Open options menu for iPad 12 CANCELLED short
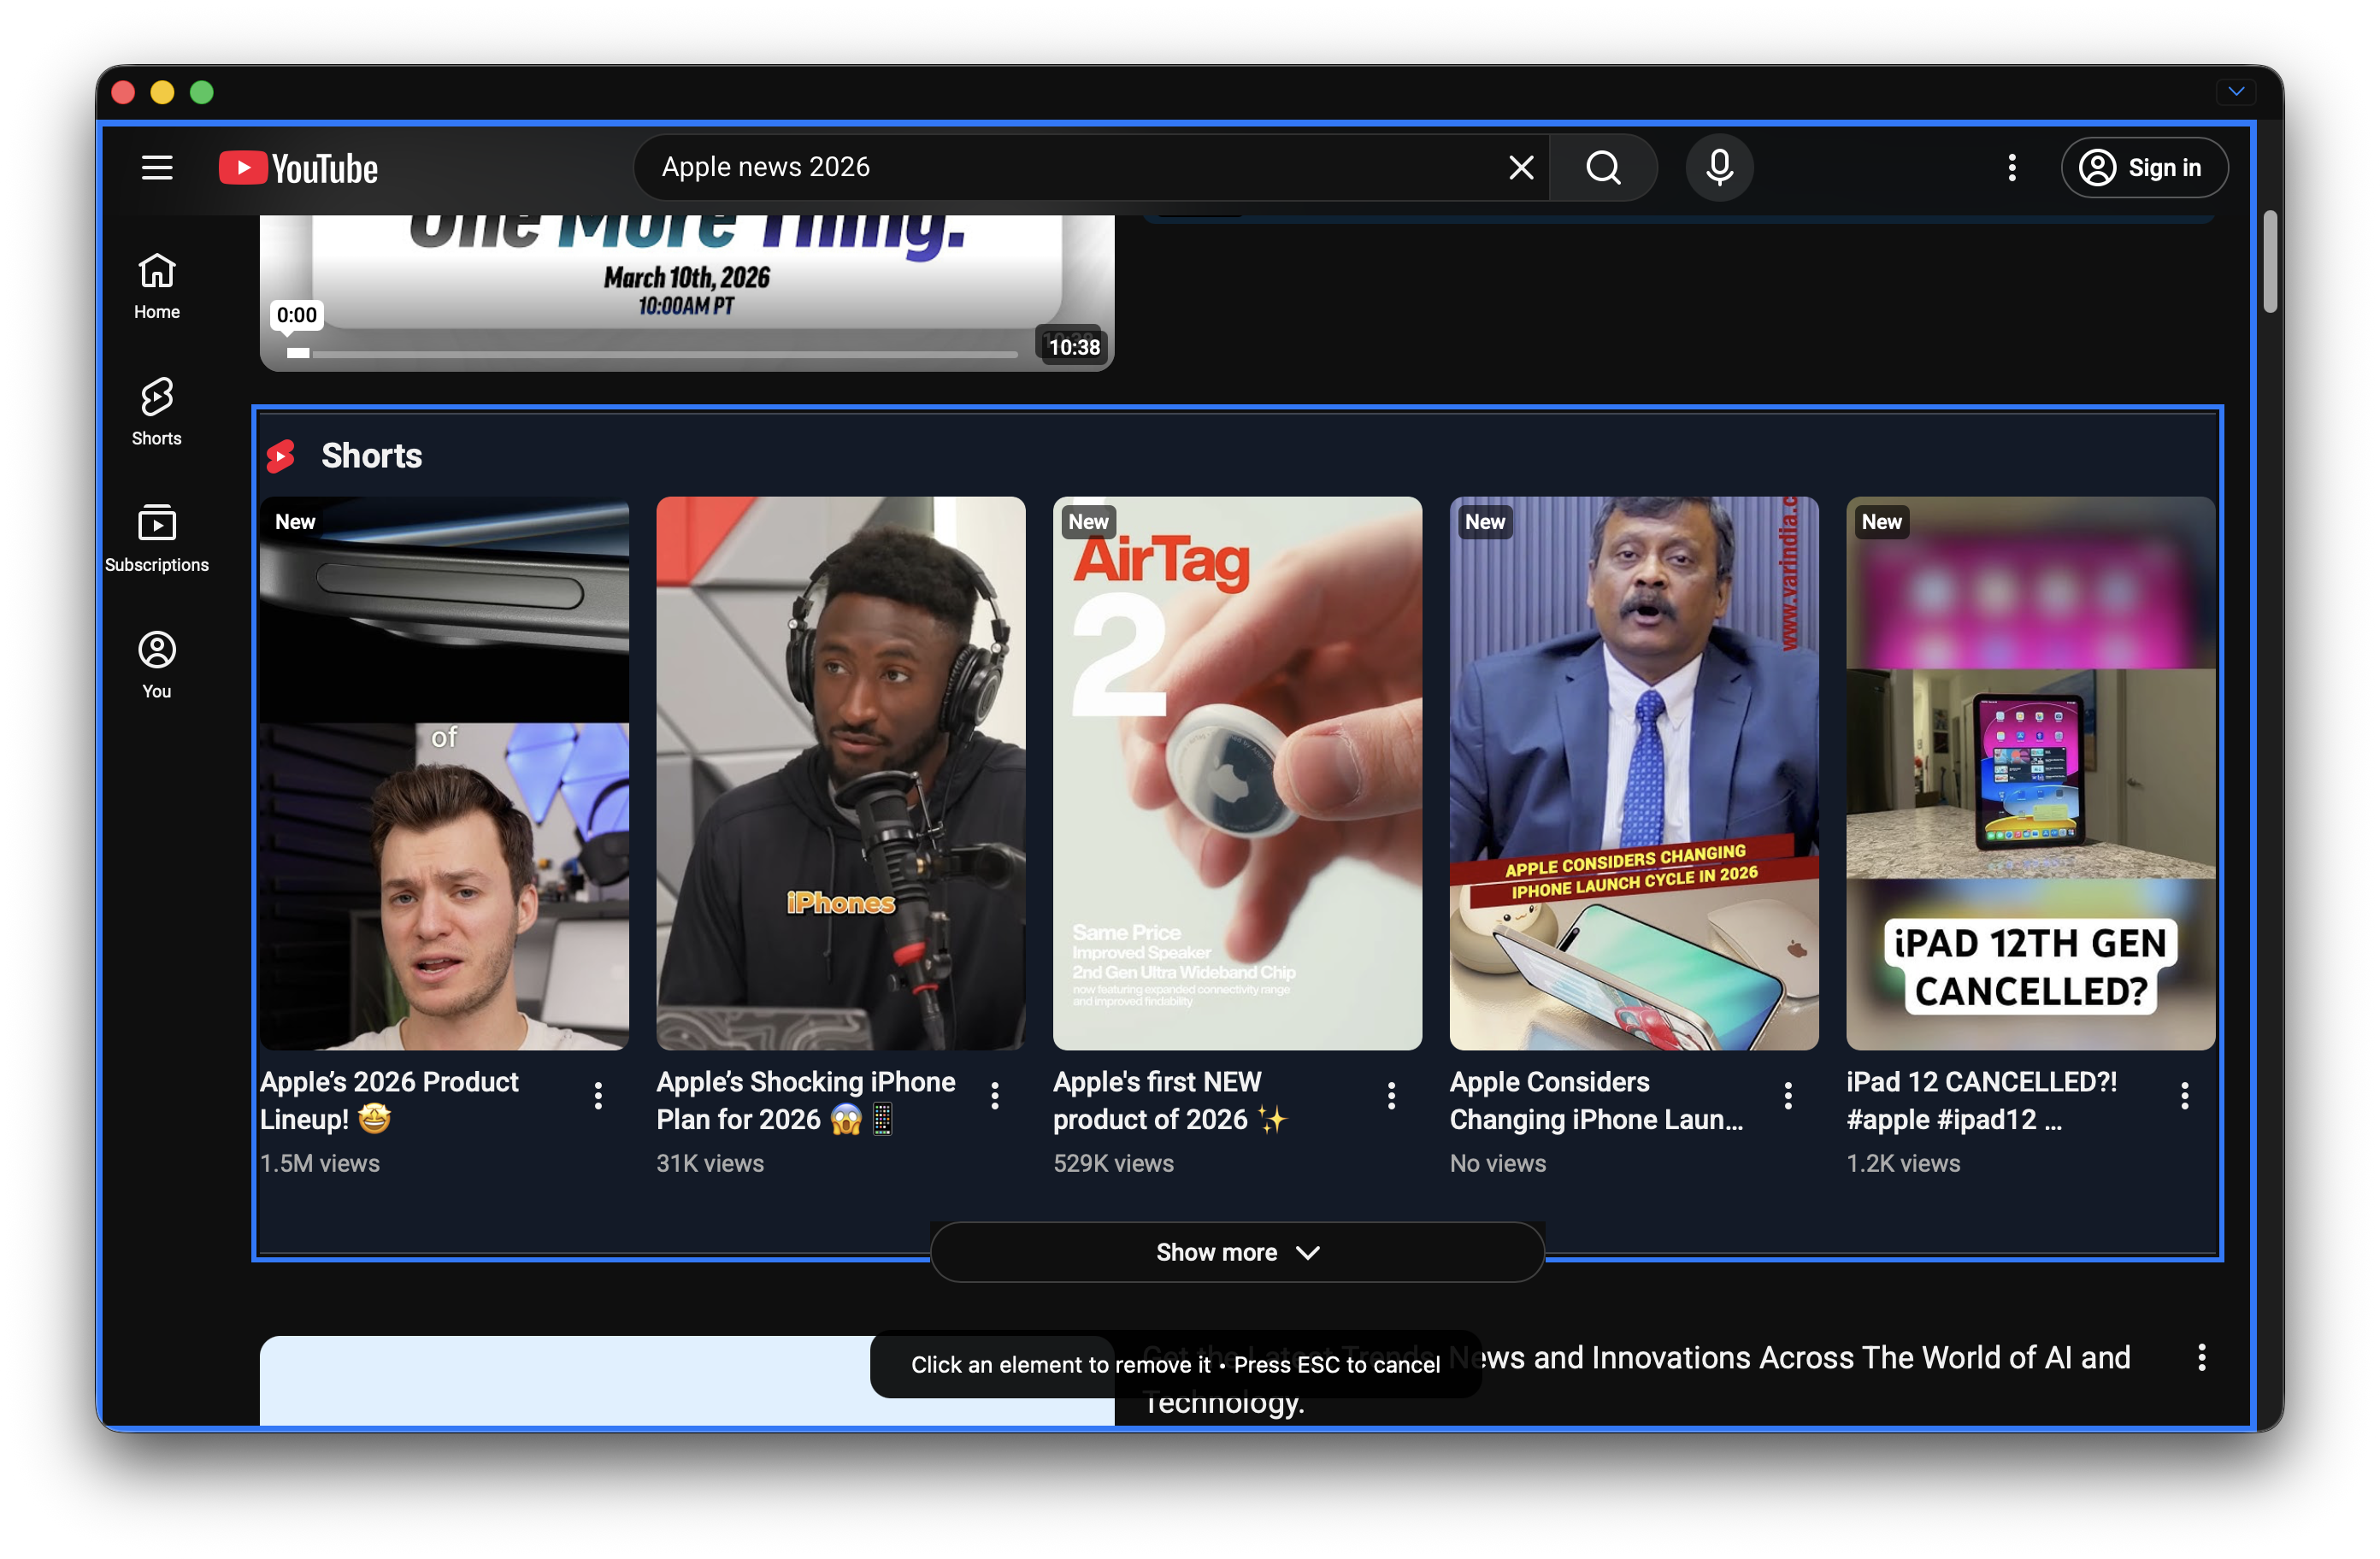2380x1559 pixels. click(x=2184, y=1096)
